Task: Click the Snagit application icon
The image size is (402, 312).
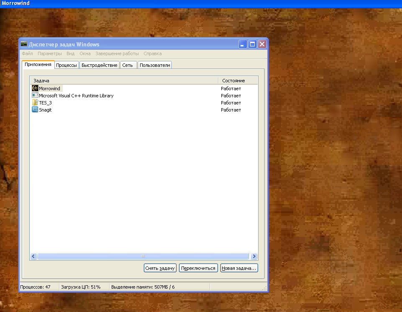Action: tap(35, 110)
